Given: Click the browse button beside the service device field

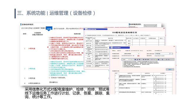Looking at the screenshot, I should 171,54.
